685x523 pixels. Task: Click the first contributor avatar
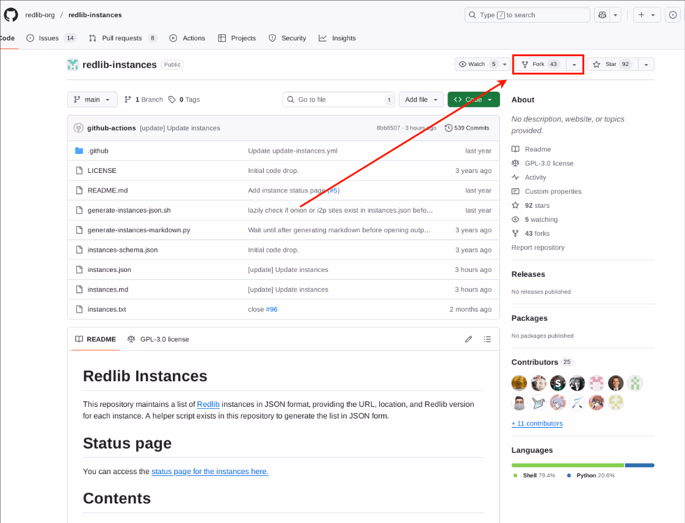(519, 383)
